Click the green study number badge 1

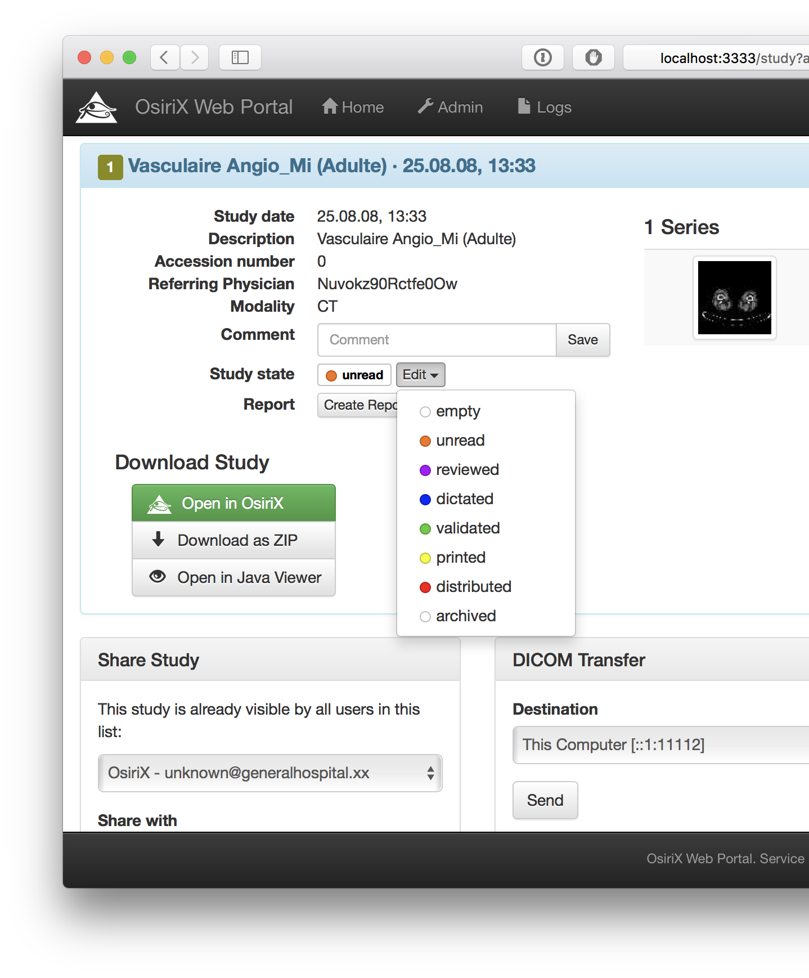click(x=110, y=167)
